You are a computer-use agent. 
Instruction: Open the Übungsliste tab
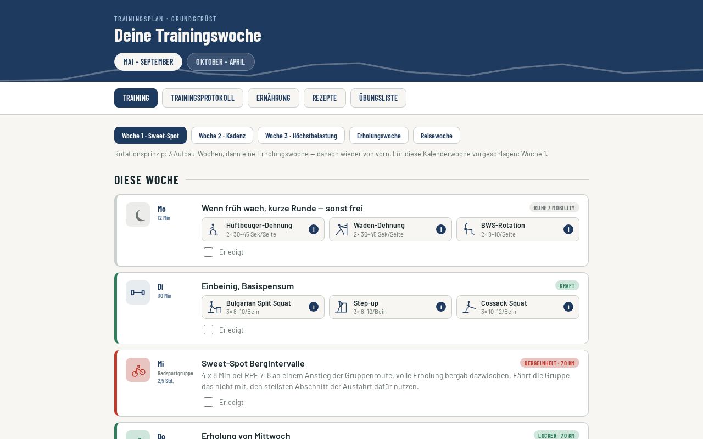(x=378, y=98)
